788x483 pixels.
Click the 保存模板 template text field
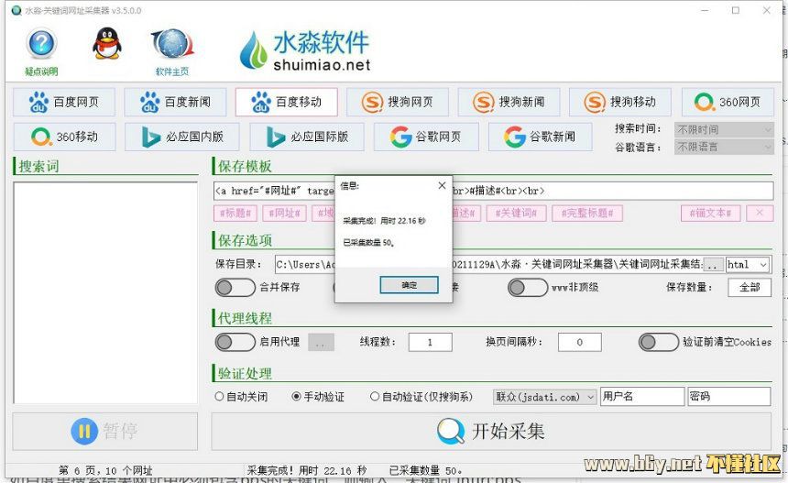493,191
